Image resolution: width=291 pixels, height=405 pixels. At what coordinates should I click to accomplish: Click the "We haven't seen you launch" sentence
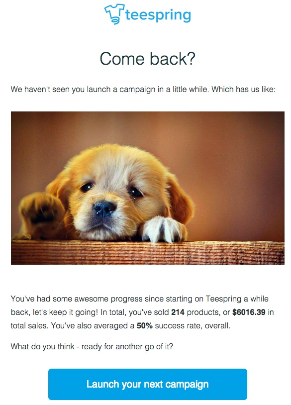143,90
